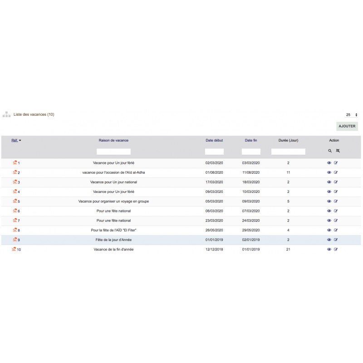Show details of "Vacance de la fin d'année"
Screen dimensions: 363x363
[x=330, y=249]
